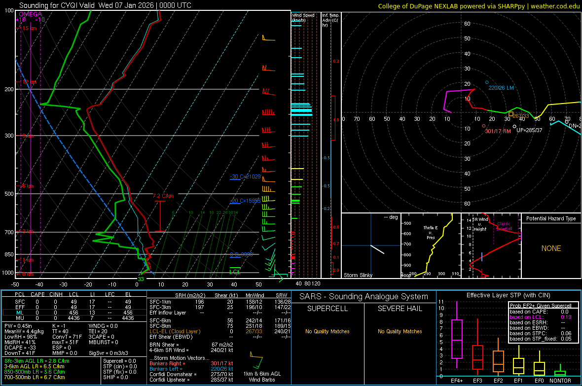582x386 pixels.
Task: Click the SHIP = 0.0 value
Action: coord(115,377)
